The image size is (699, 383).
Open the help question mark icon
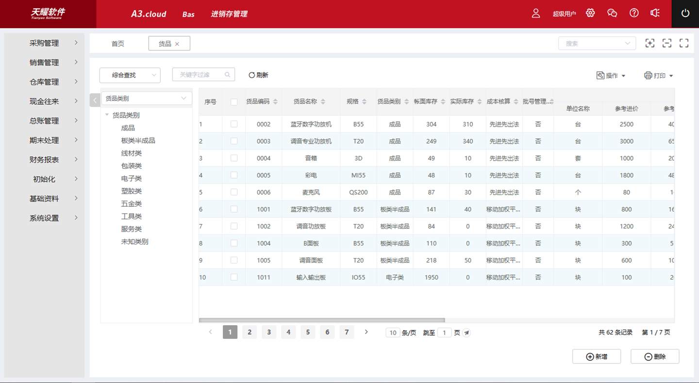(x=634, y=13)
